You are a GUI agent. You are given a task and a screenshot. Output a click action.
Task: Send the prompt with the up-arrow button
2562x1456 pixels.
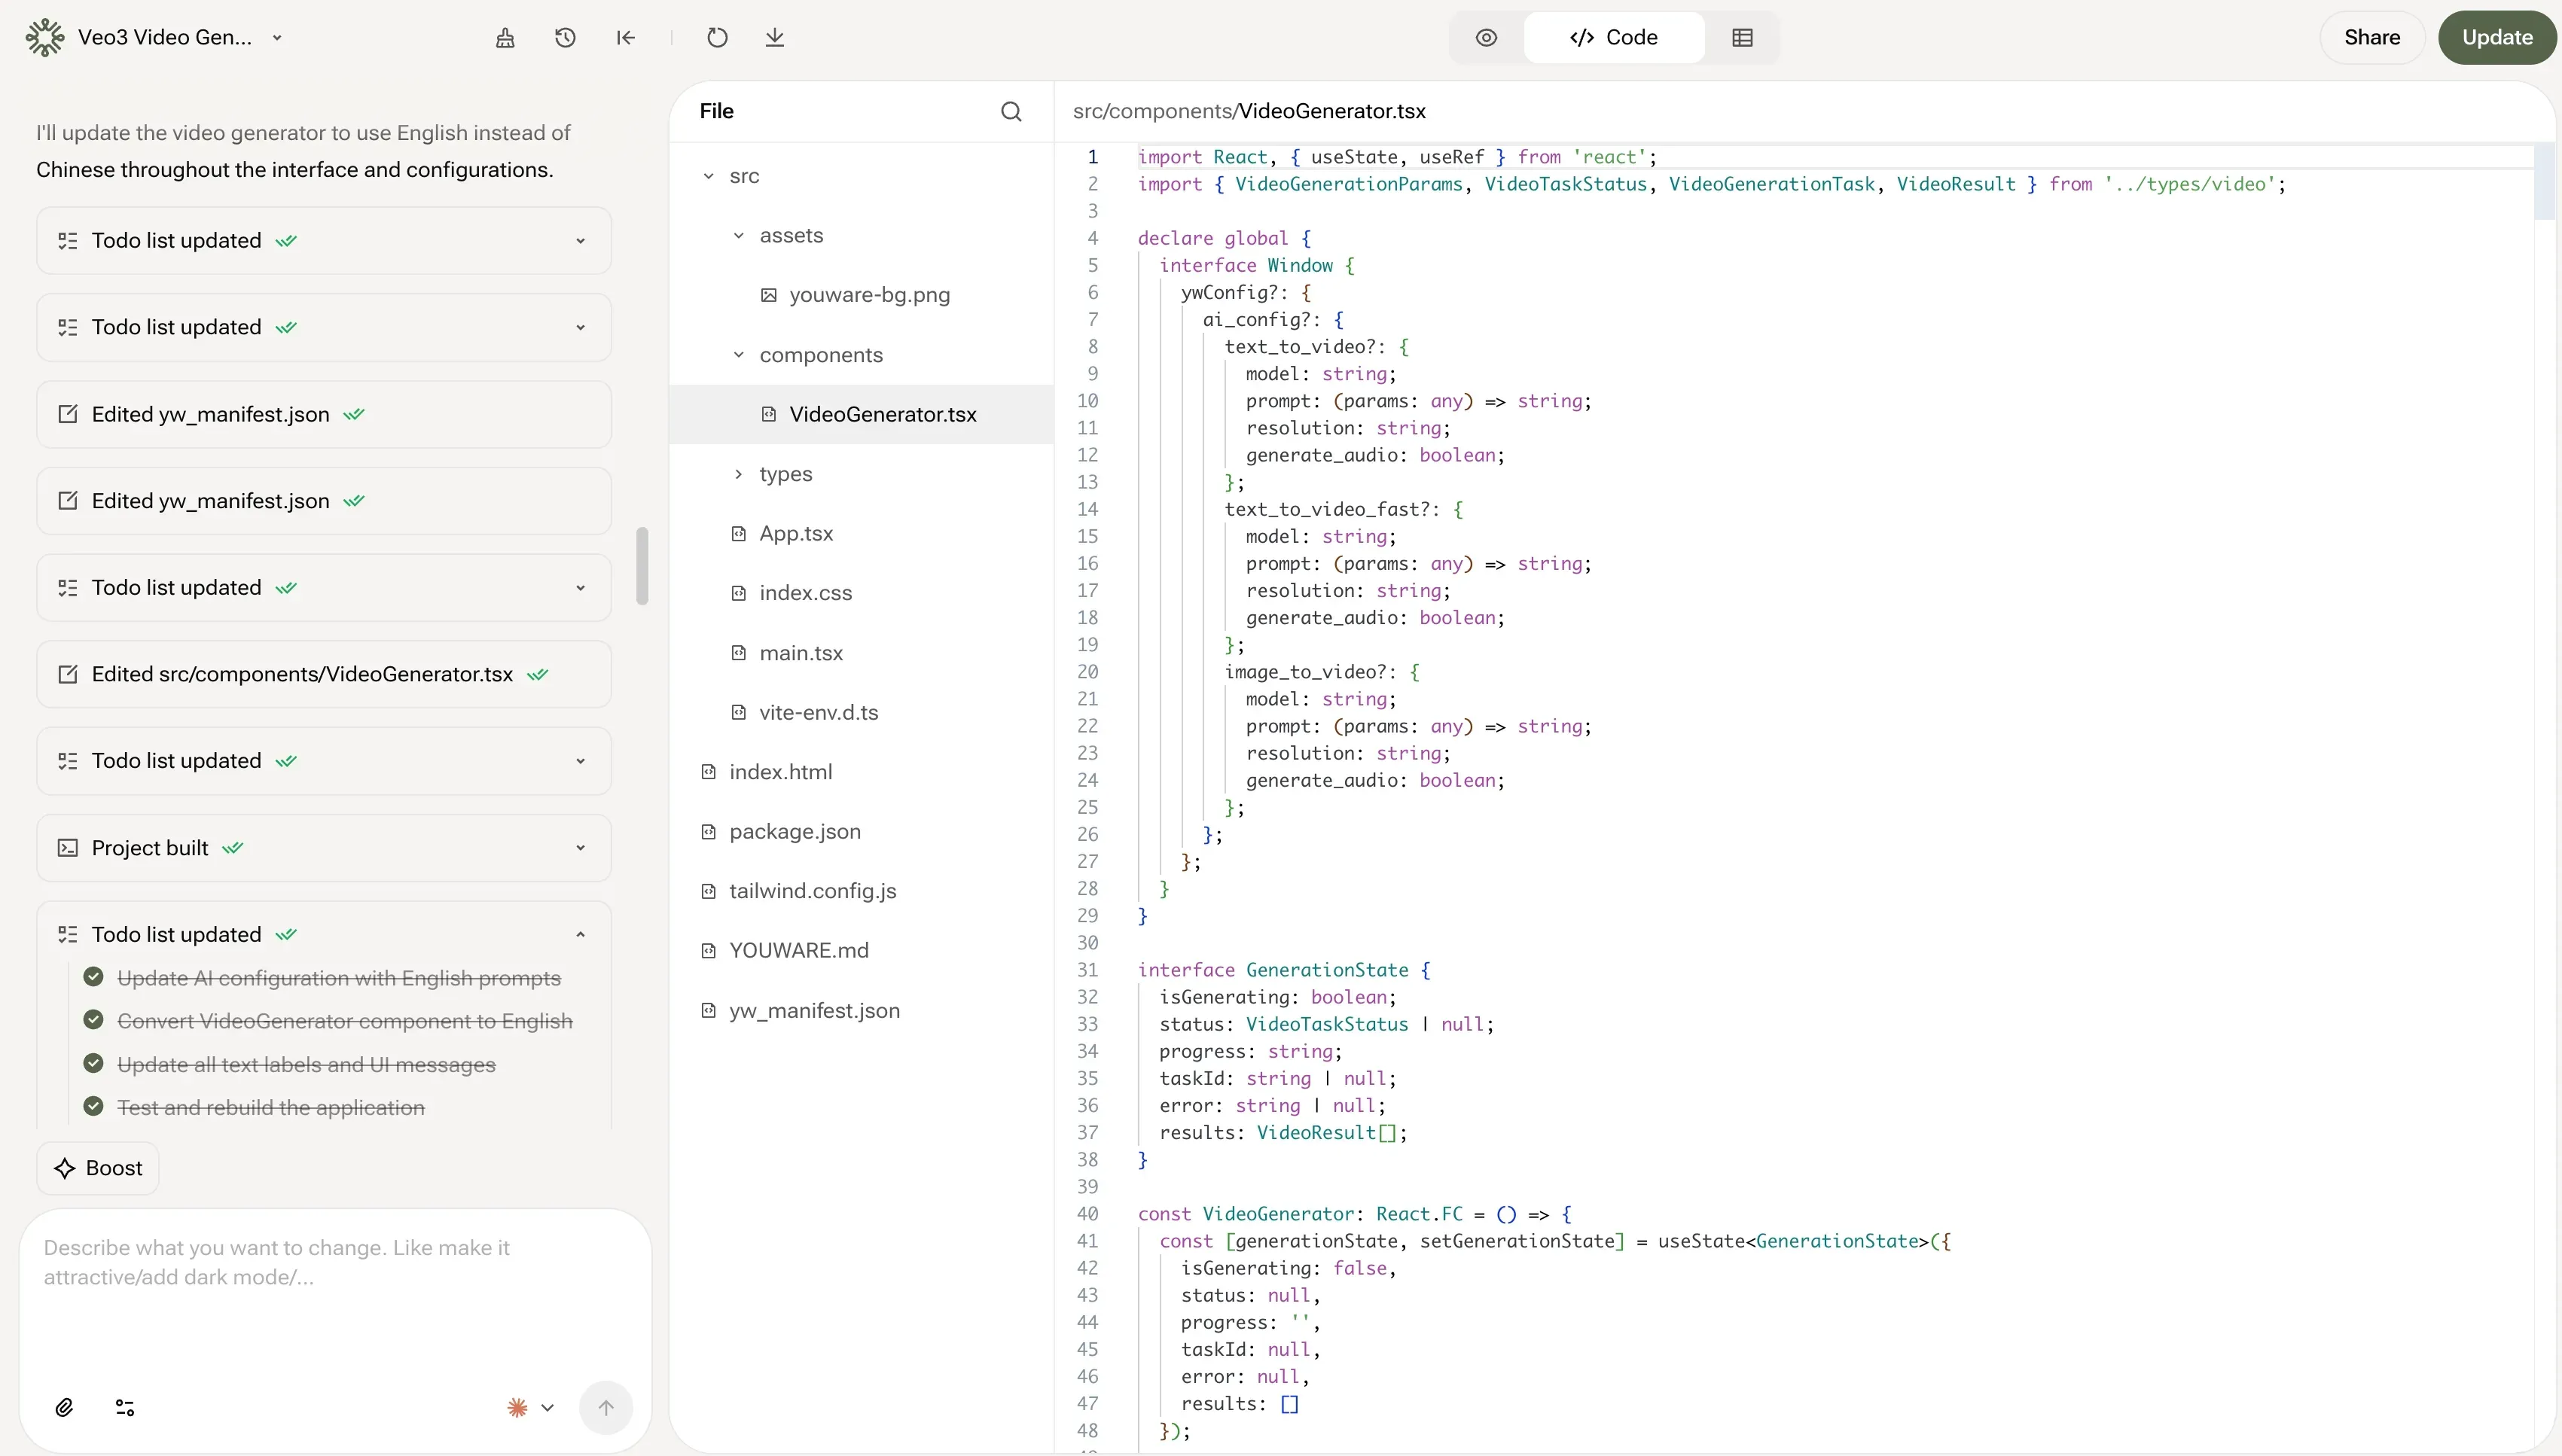[x=606, y=1407]
